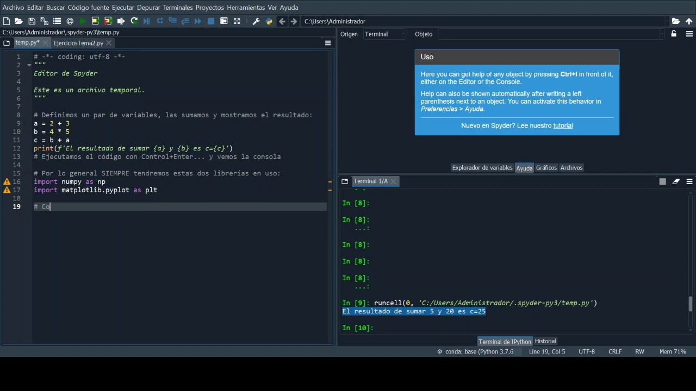Toggle the help pane lock icon

coord(674,34)
